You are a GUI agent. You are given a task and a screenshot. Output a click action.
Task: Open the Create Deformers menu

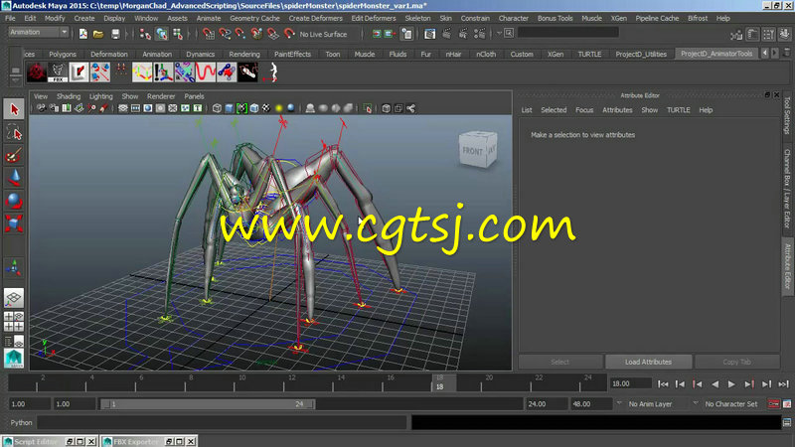tap(315, 18)
